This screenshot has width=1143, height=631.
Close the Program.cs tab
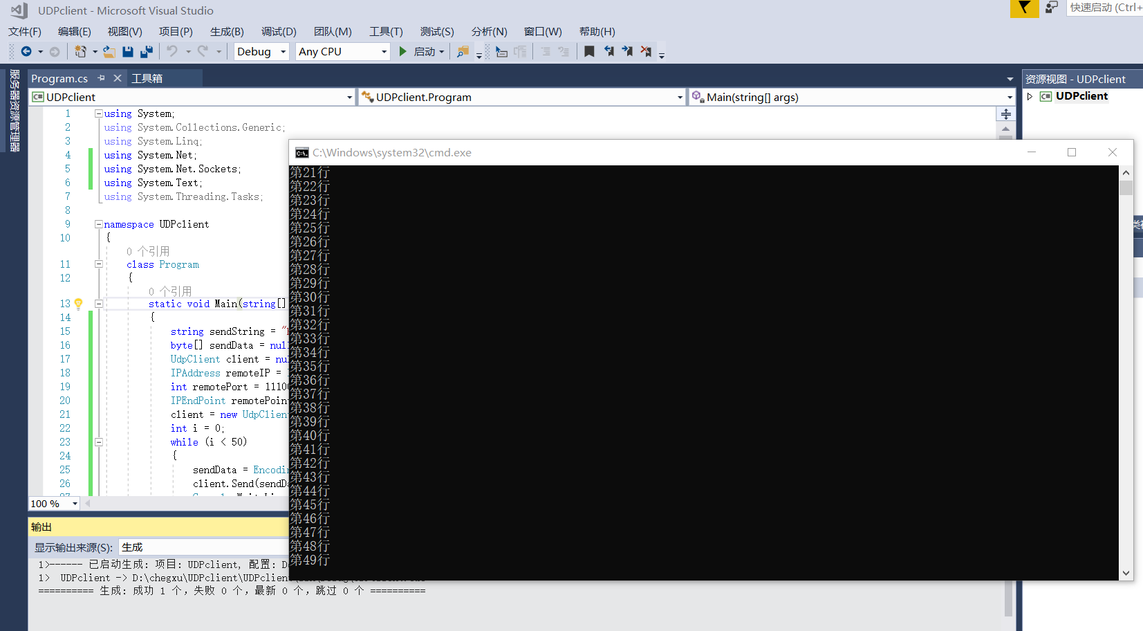pos(118,78)
